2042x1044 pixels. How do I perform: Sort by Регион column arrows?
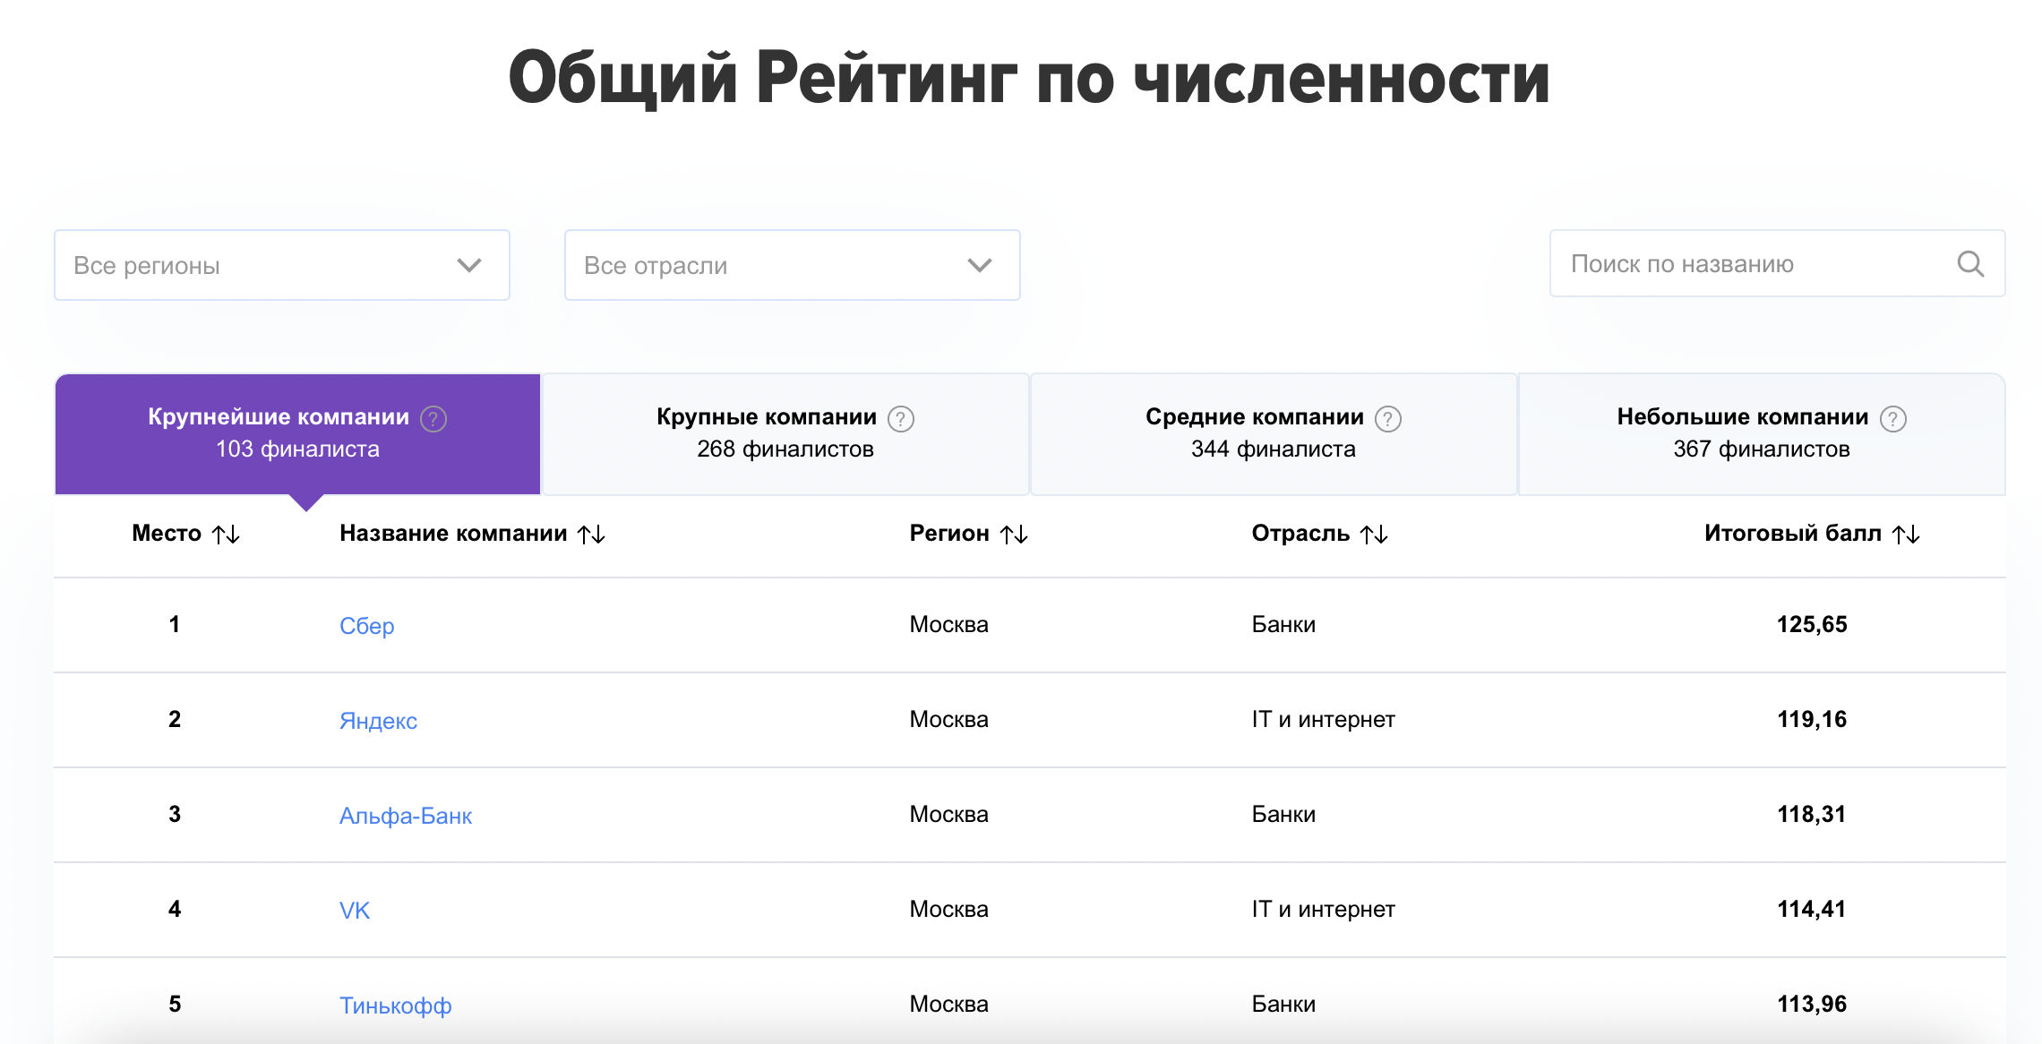[x=1014, y=535]
